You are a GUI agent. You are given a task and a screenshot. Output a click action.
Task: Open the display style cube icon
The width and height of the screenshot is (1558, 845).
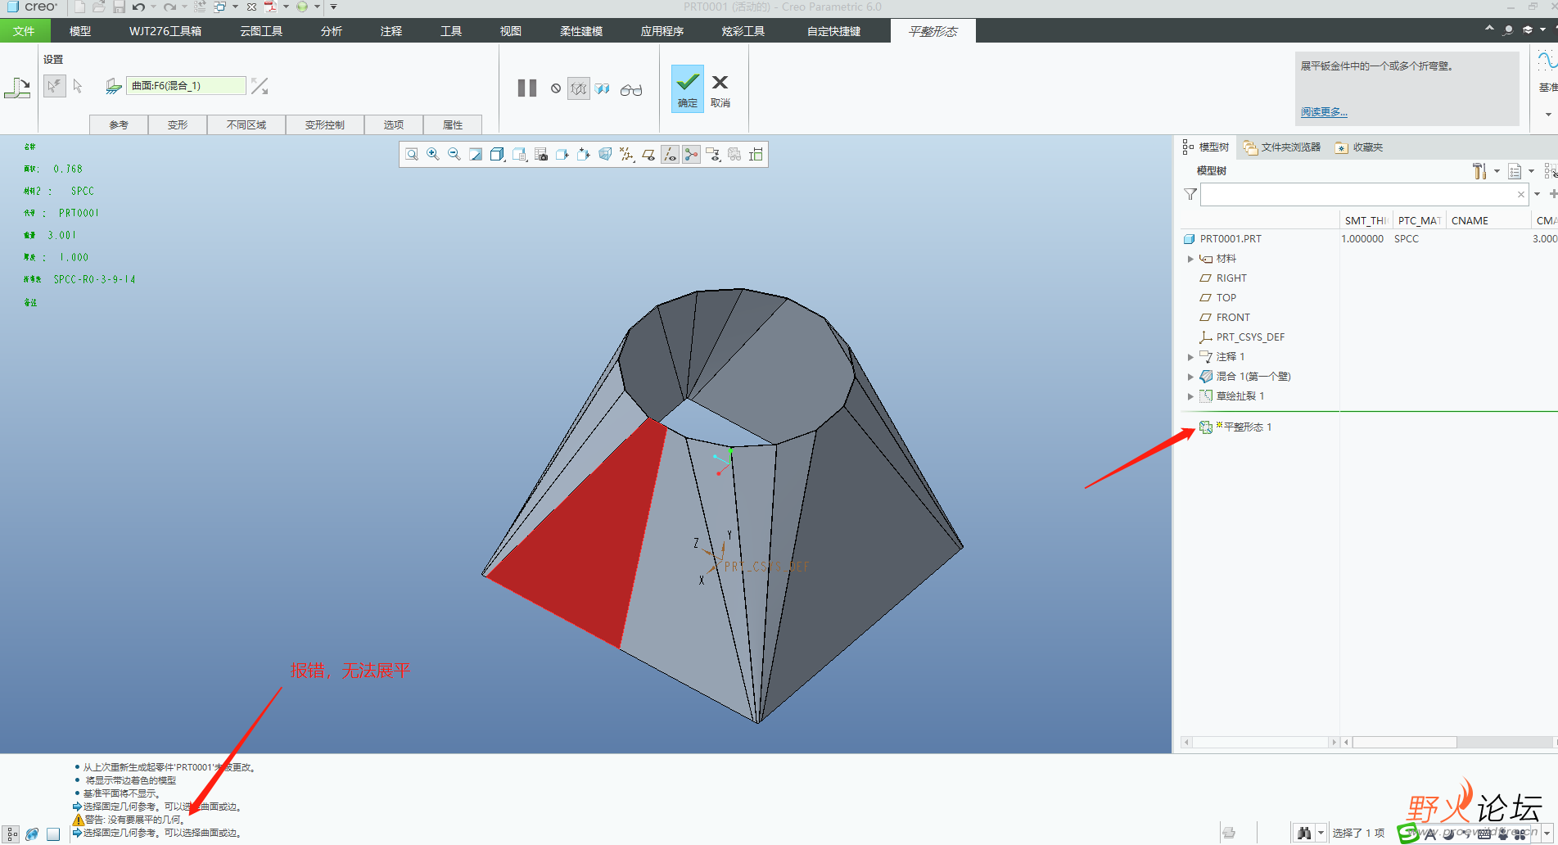pos(497,155)
